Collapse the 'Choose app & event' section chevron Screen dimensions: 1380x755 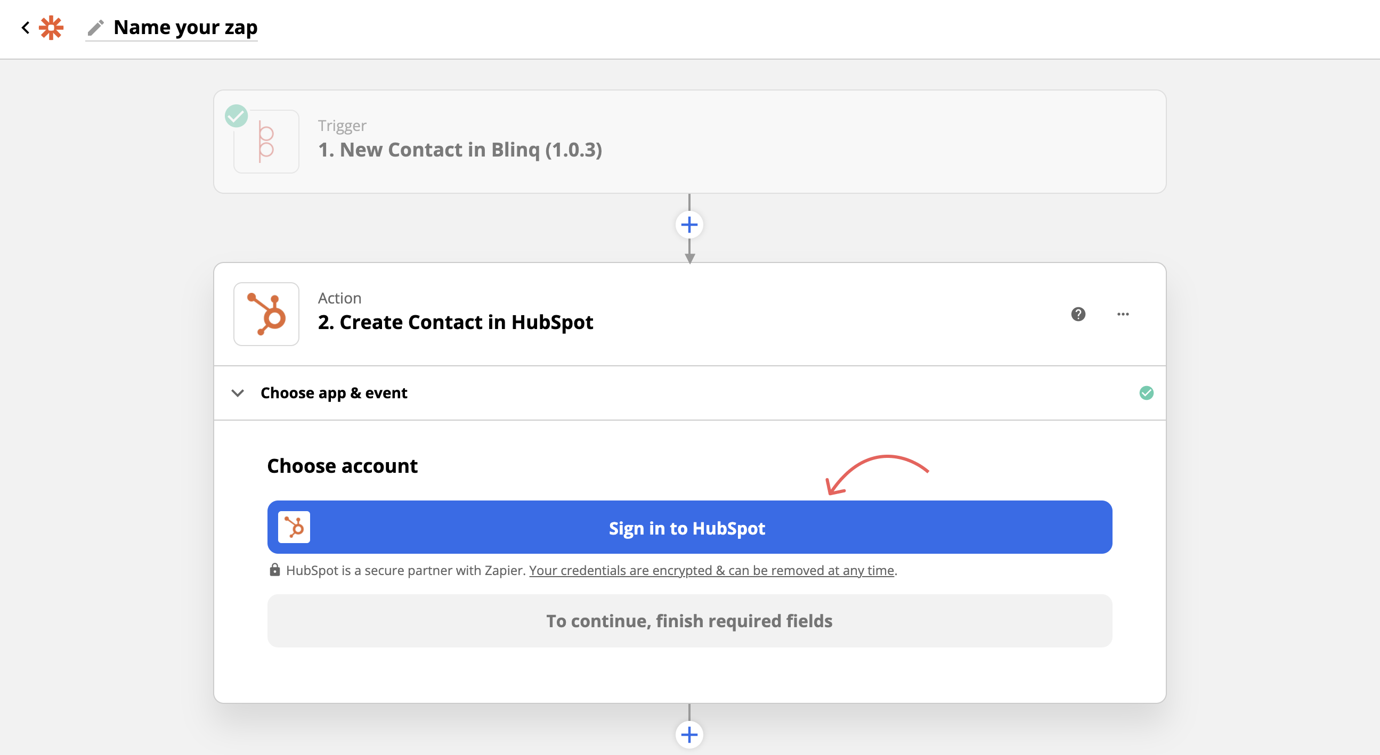[x=238, y=393]
